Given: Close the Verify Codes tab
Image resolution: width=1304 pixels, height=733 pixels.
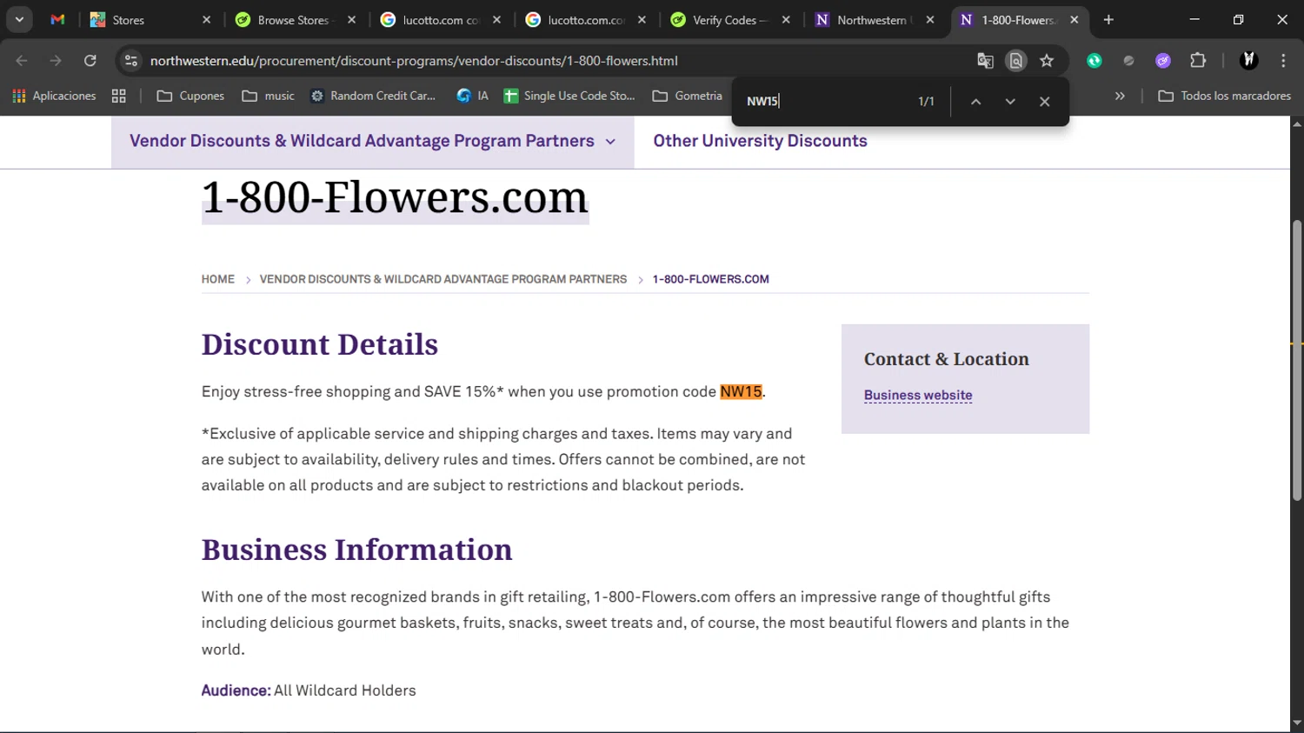Looking at the screenshot, I should [786, 19].
